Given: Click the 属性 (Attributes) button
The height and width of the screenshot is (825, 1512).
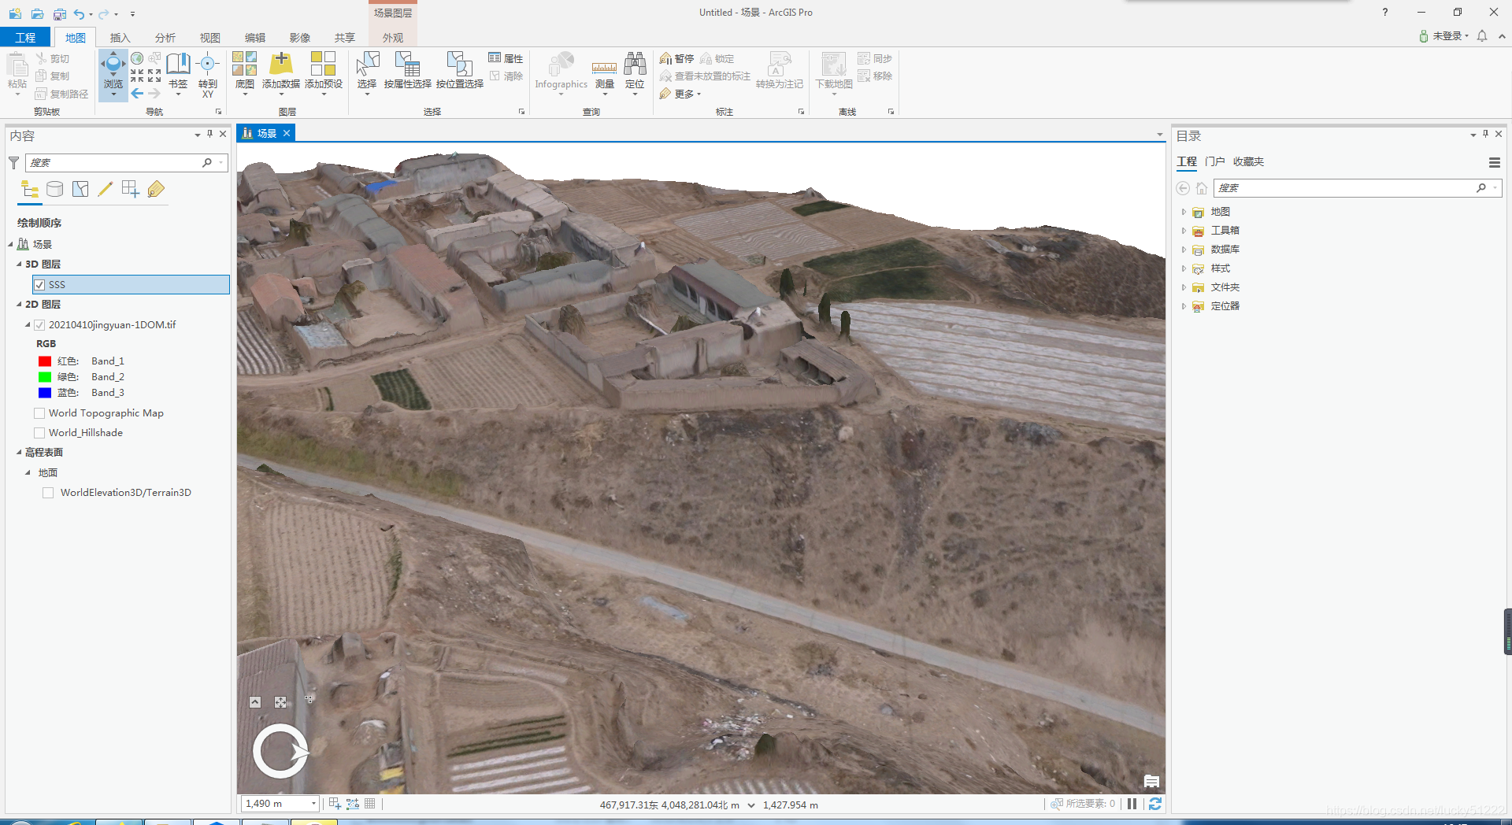Looking at the screenshot, I should click(506, 58).
